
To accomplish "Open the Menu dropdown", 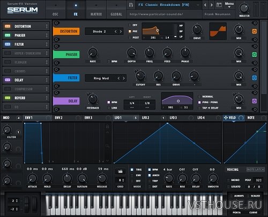I will coord(229,5).
